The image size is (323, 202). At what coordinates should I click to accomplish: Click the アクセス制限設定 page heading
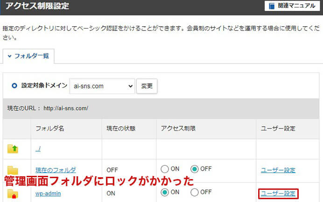(37, 6)
